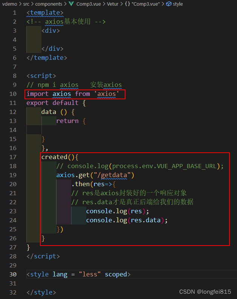This screenshot has width=237, height=299.
Task: Click the "created(){" hook line
Action: pos(60,157)
